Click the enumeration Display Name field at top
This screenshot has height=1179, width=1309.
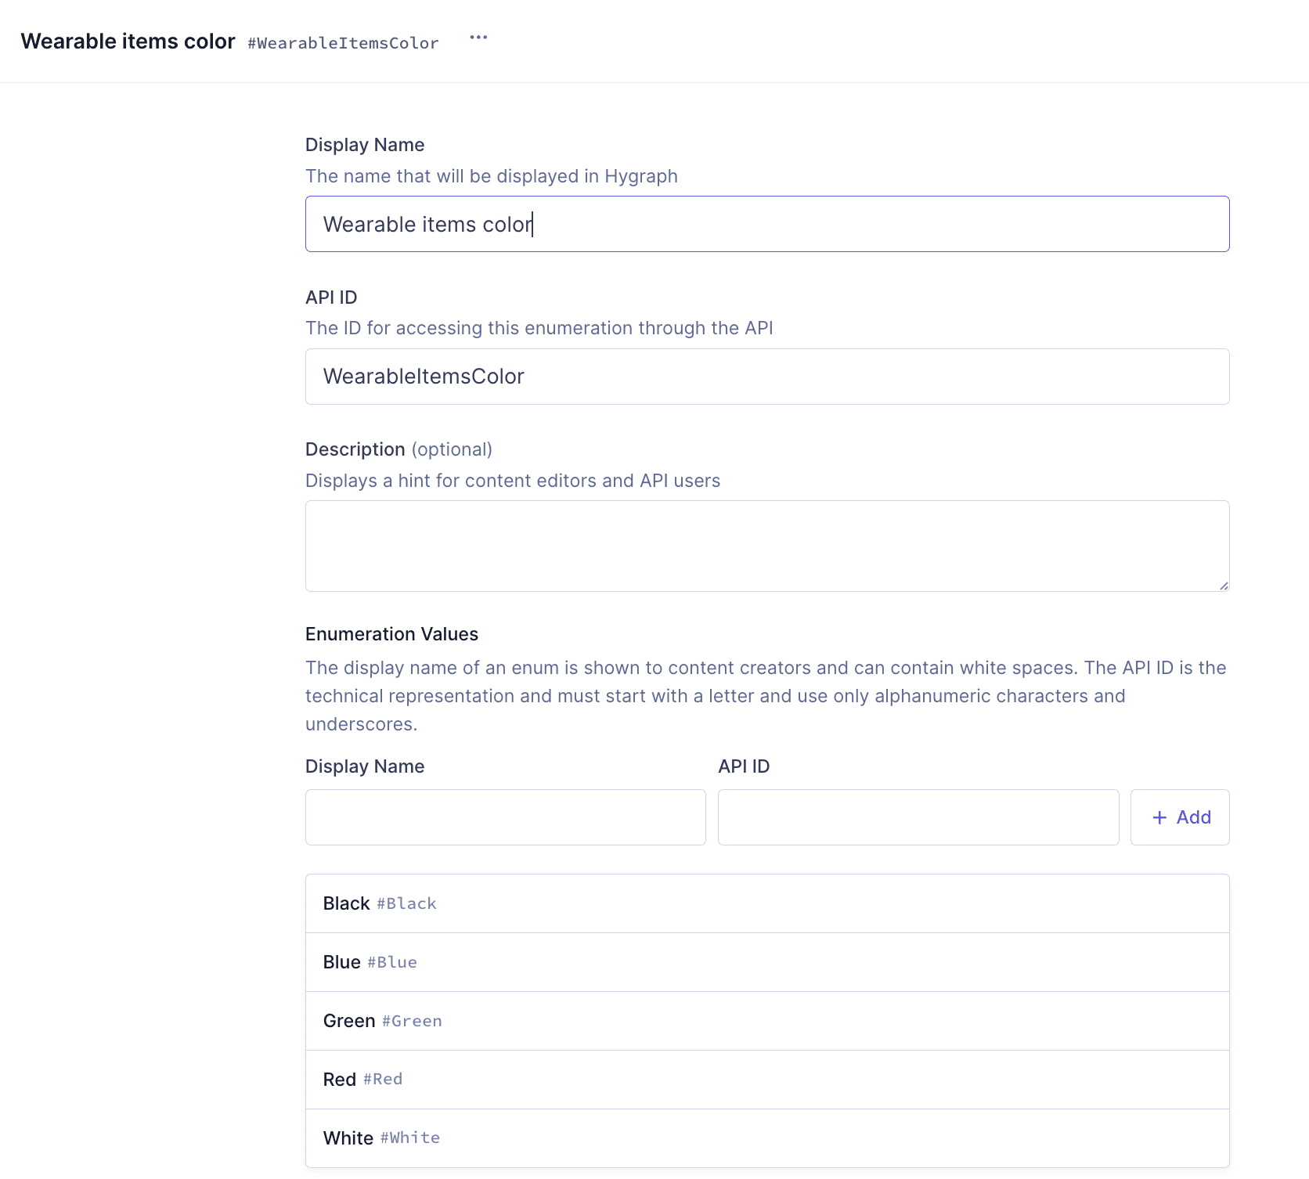click(x=766, y=224)
